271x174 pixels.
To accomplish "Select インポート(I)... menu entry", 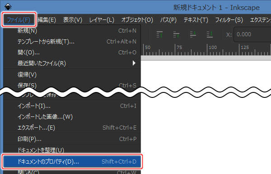I will (72, 106).
